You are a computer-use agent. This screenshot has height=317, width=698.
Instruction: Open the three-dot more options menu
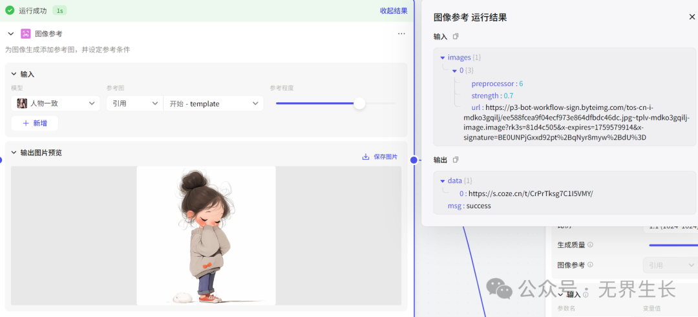pyautogui.click(x=401, y=34)
